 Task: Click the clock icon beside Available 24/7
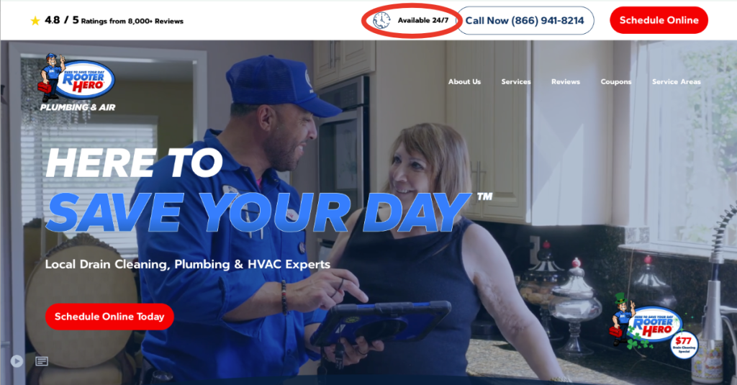click(x=381, y=21)
